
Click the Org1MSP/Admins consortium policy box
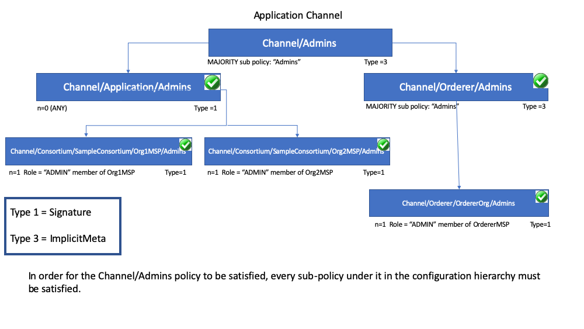pos(99,151)
